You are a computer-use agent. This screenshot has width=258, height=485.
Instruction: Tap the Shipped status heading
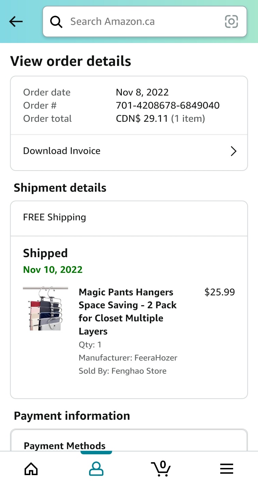click(45, 253)
